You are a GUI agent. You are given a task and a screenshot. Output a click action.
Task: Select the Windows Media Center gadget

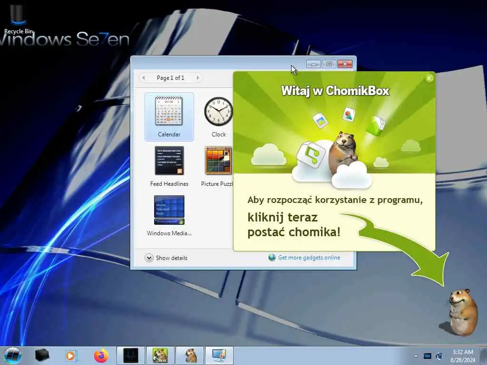pos(169,216)
